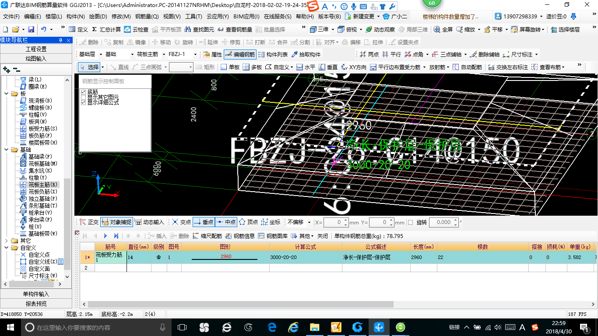Select 筏板基础(M) in the tree

pyautogui.click(x=39, y=164)
